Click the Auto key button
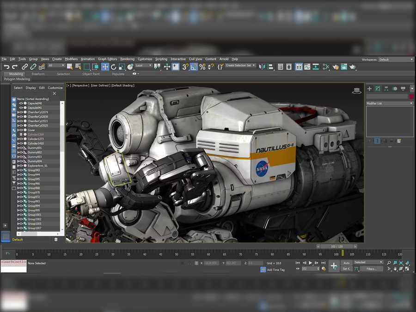416x312 pixels. point(346,263)
